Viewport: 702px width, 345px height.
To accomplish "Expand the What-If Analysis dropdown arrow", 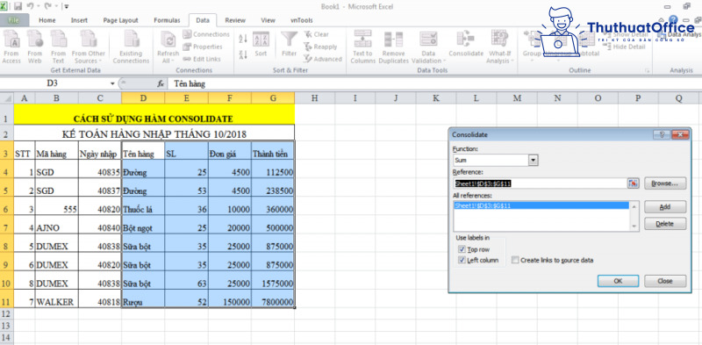I will pos(512,61).
